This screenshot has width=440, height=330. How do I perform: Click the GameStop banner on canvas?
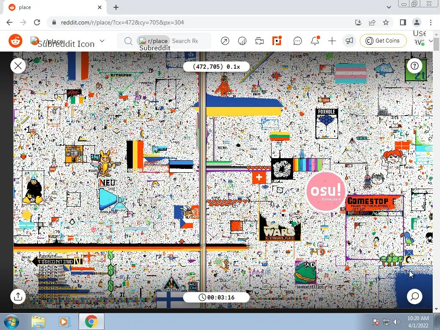374,206
